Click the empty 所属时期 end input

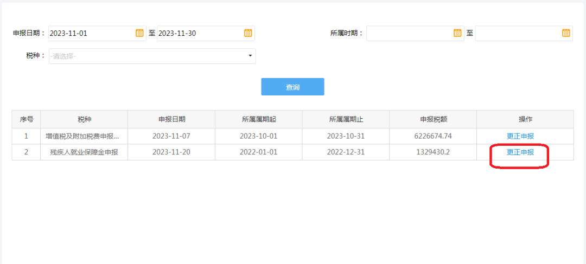[524, 33]
